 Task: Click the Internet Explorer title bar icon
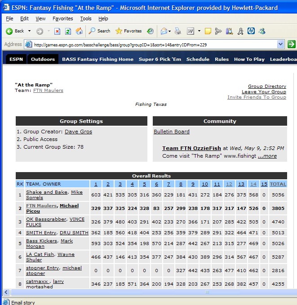pyautogui.click(x=6, y=7)
